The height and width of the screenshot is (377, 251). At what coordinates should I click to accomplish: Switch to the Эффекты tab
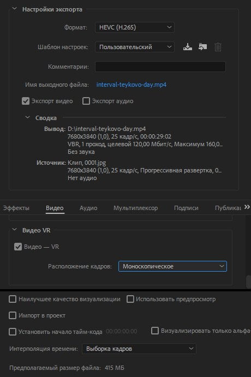coord(16,208)
